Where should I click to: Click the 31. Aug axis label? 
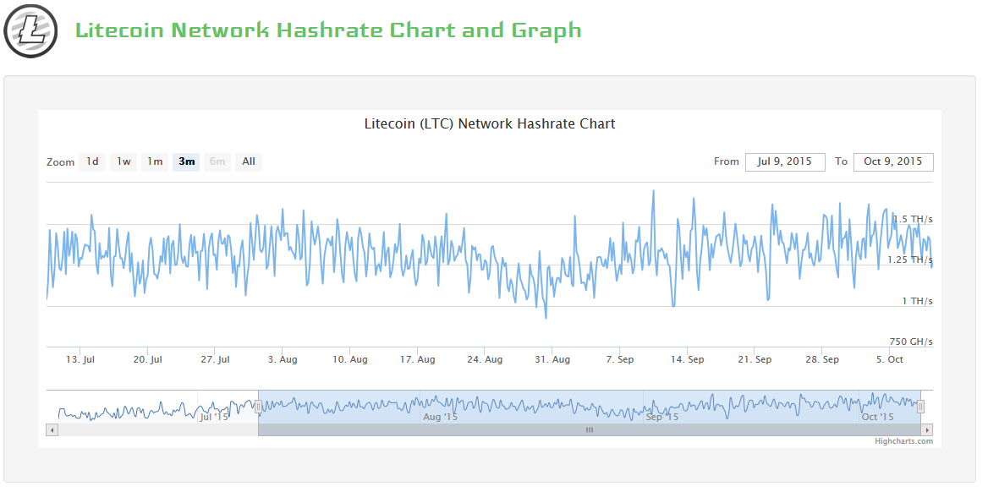(x=552, y=360)
